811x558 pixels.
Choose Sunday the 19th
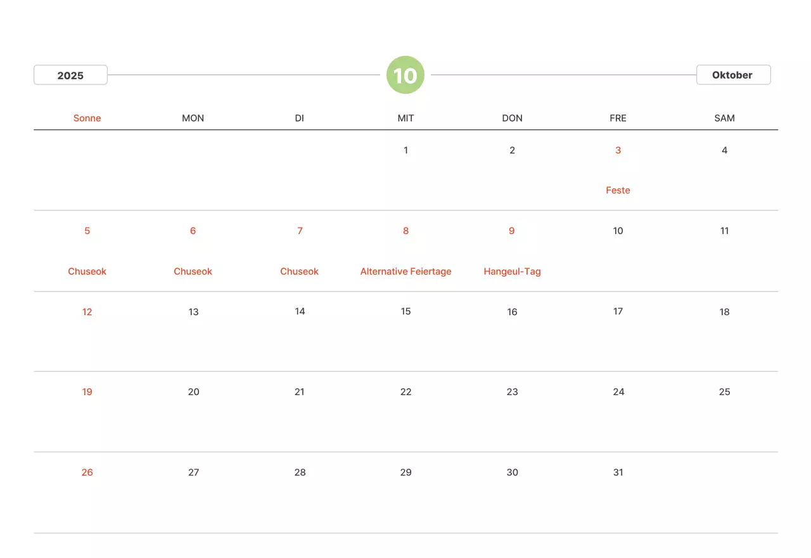[x=87, y=392]
